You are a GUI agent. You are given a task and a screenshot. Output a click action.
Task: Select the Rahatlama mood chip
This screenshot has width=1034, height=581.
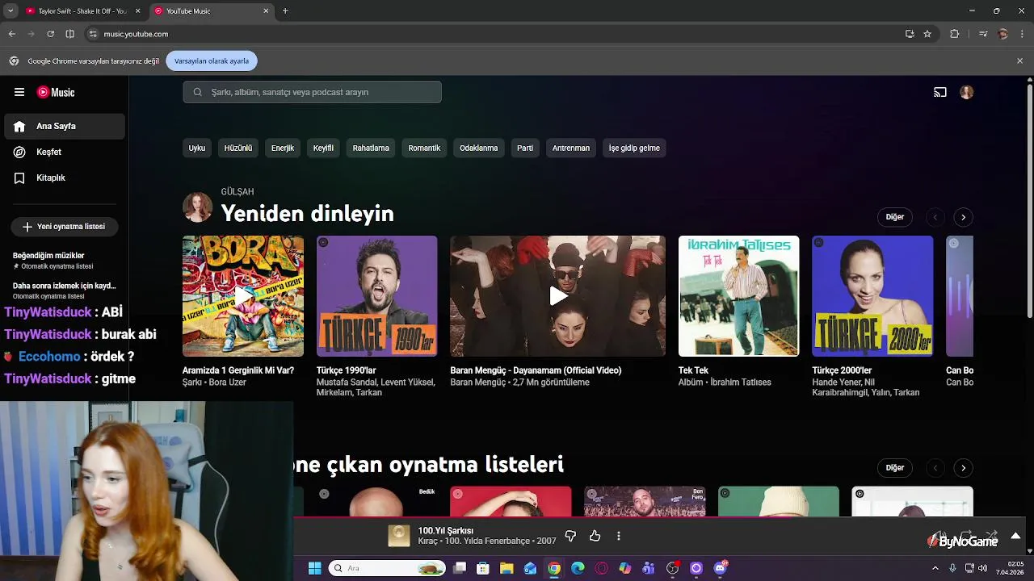tap(371, 148)
